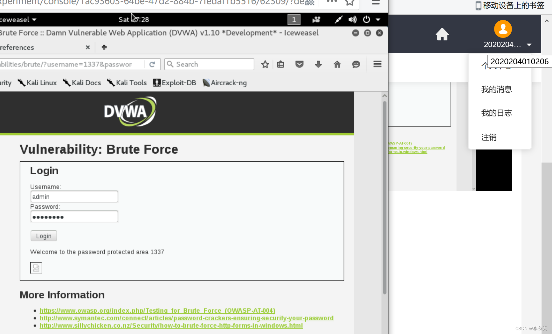This screenshot has width=552, height=334.
Task: Open Aircrack-ng bookmark
Action: tap(225, 83)
